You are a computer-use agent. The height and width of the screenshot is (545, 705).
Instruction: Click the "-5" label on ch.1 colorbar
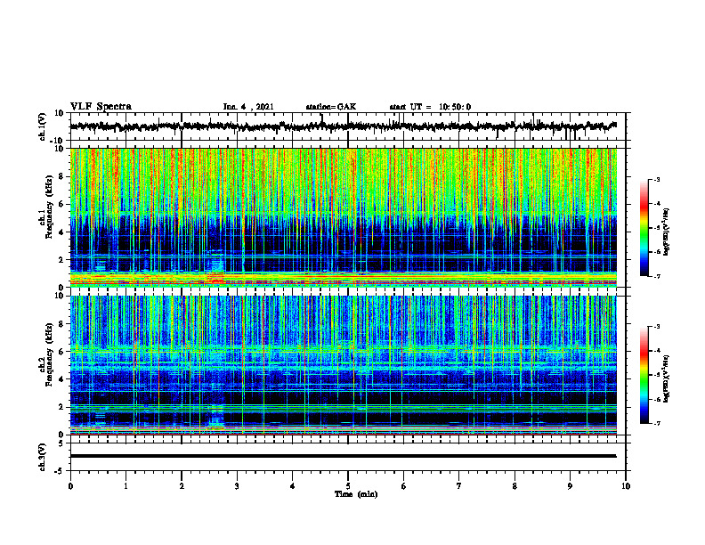point(656,228)
